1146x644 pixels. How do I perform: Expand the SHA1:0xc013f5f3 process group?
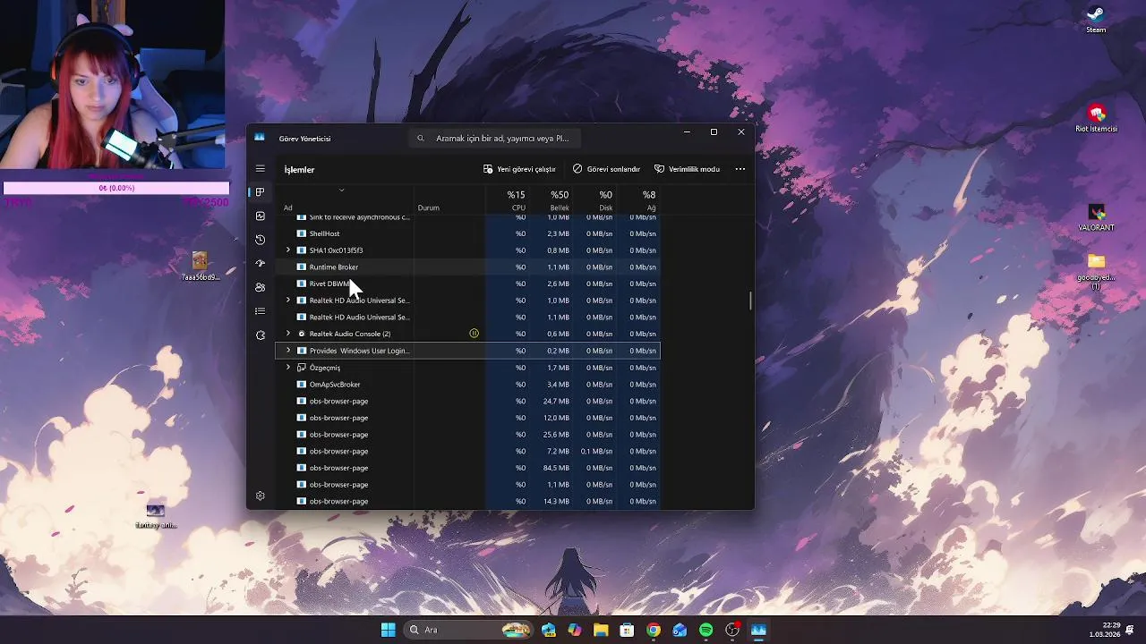tap(288, 250)
